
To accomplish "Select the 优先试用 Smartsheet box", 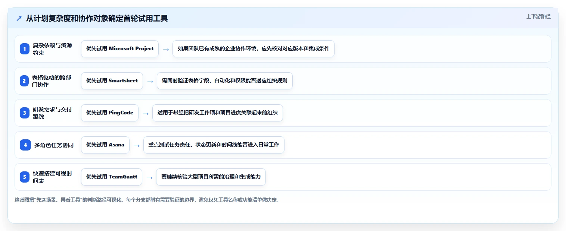I will point(112,81).
